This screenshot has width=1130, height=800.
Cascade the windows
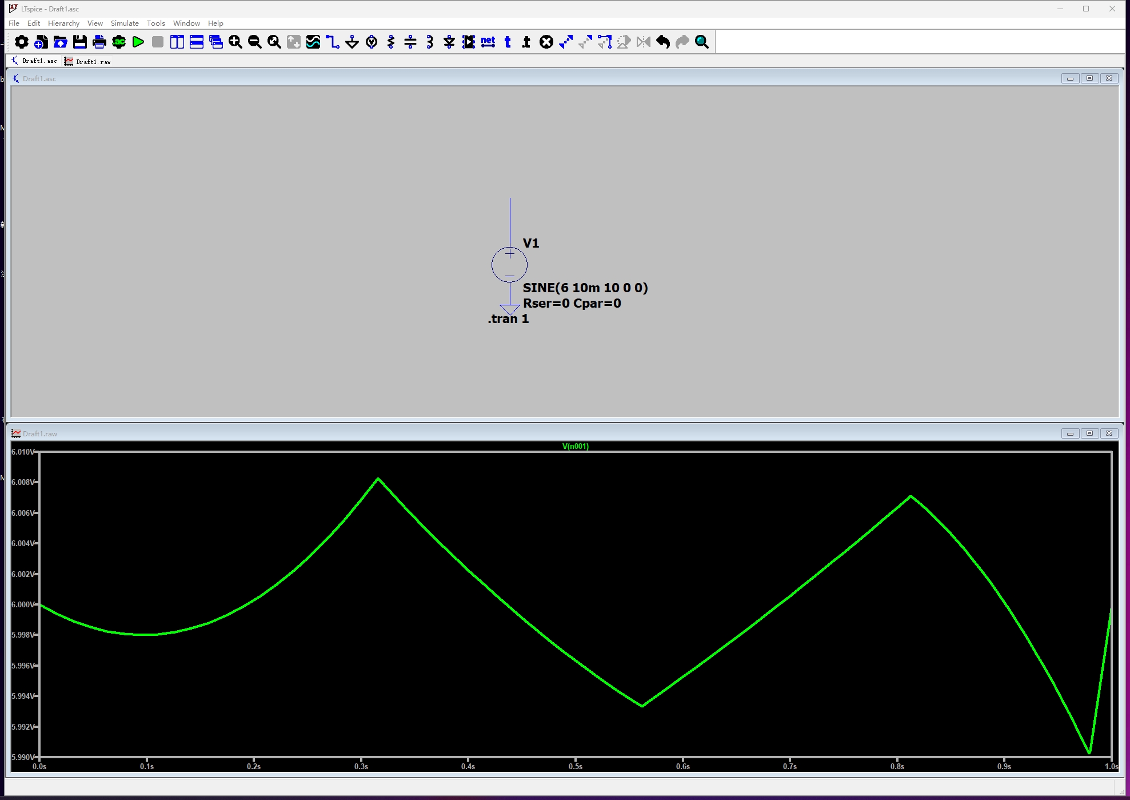215,42
